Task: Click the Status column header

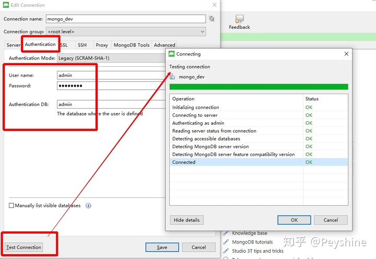Action: [x=325, y=99]
